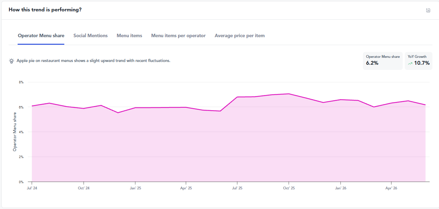Show the Menu items per operator tab

(178, 35)
